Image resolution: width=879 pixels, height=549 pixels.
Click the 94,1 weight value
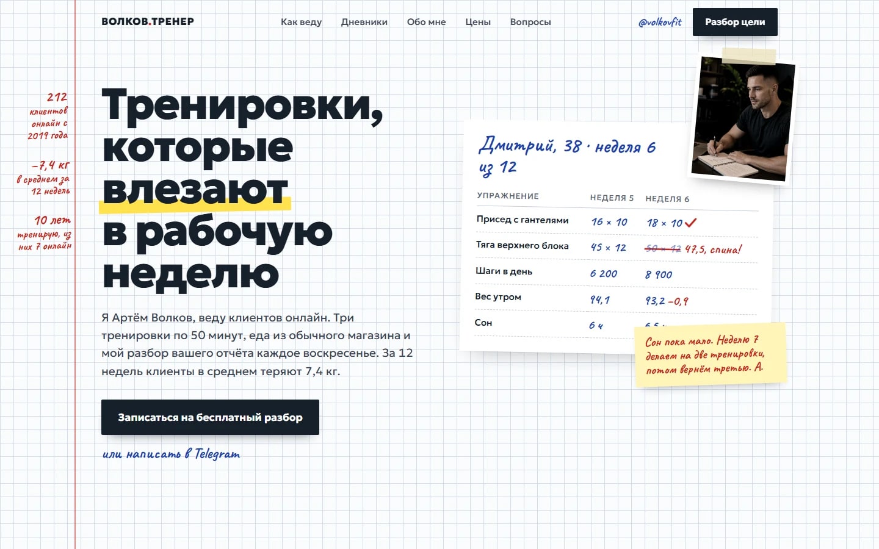(x=599, y=300)
